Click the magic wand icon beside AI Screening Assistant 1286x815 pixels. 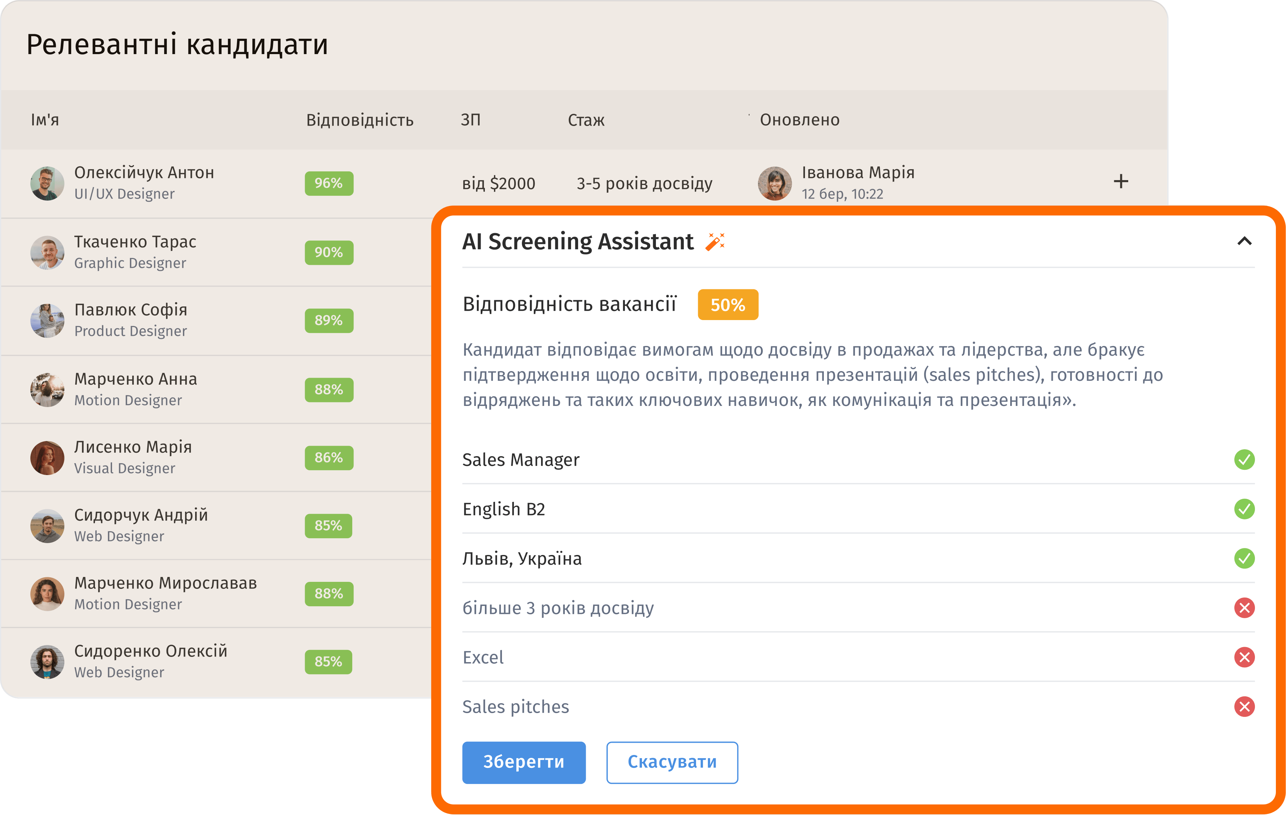tap(715, 242)
